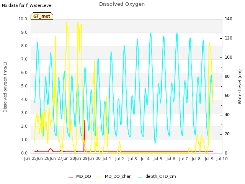Screen dimensions: 245x184
Task: Click the Jul 7 date tick label
Action: [x=183, y=159]
